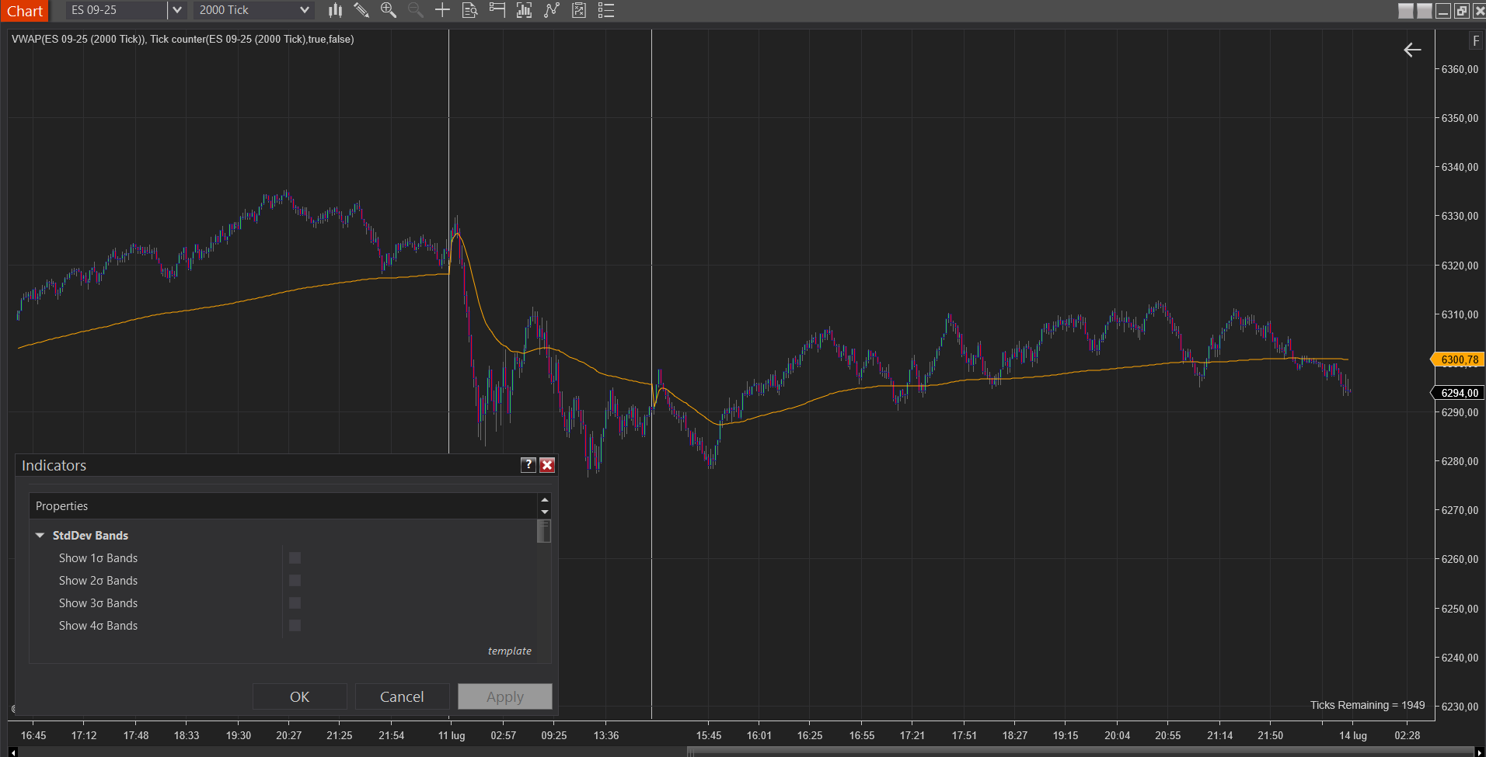
Task: Select the Chart tab
Action: (x=25, y=11)
